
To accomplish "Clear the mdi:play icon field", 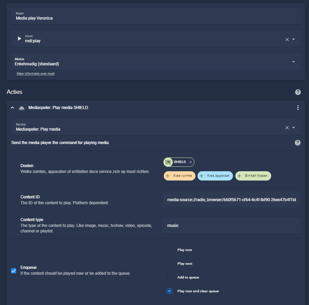I will point(287,39).
